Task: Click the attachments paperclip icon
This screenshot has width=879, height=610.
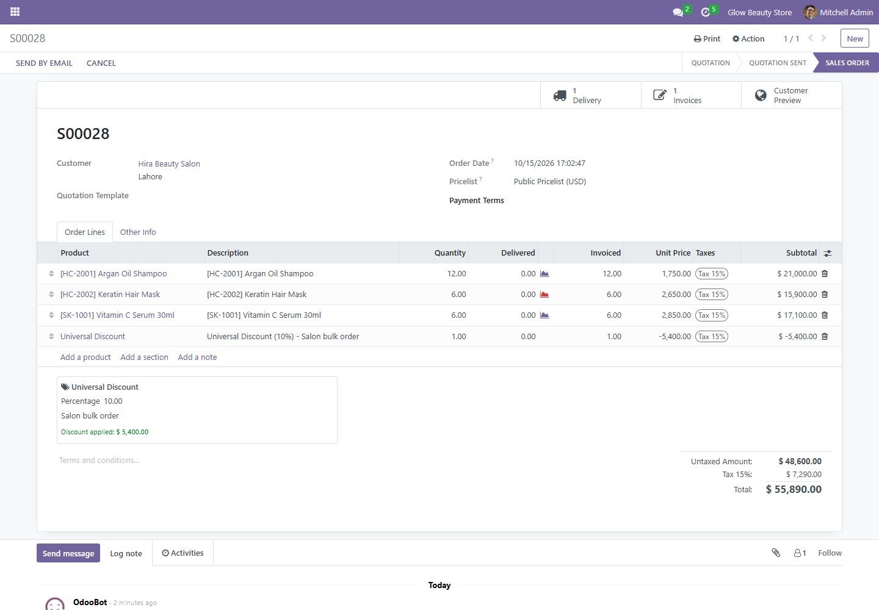Action: click(776, 553)
